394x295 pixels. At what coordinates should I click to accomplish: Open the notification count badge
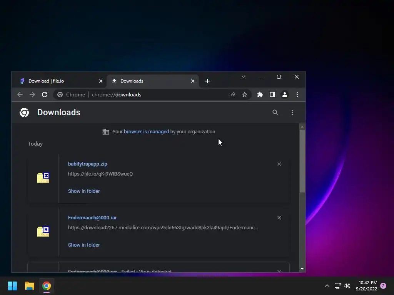383,286
